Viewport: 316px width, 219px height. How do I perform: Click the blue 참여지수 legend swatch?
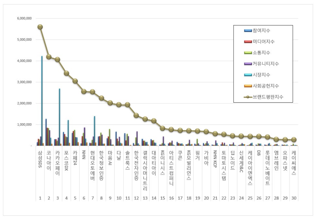click(x=248, y=31)
